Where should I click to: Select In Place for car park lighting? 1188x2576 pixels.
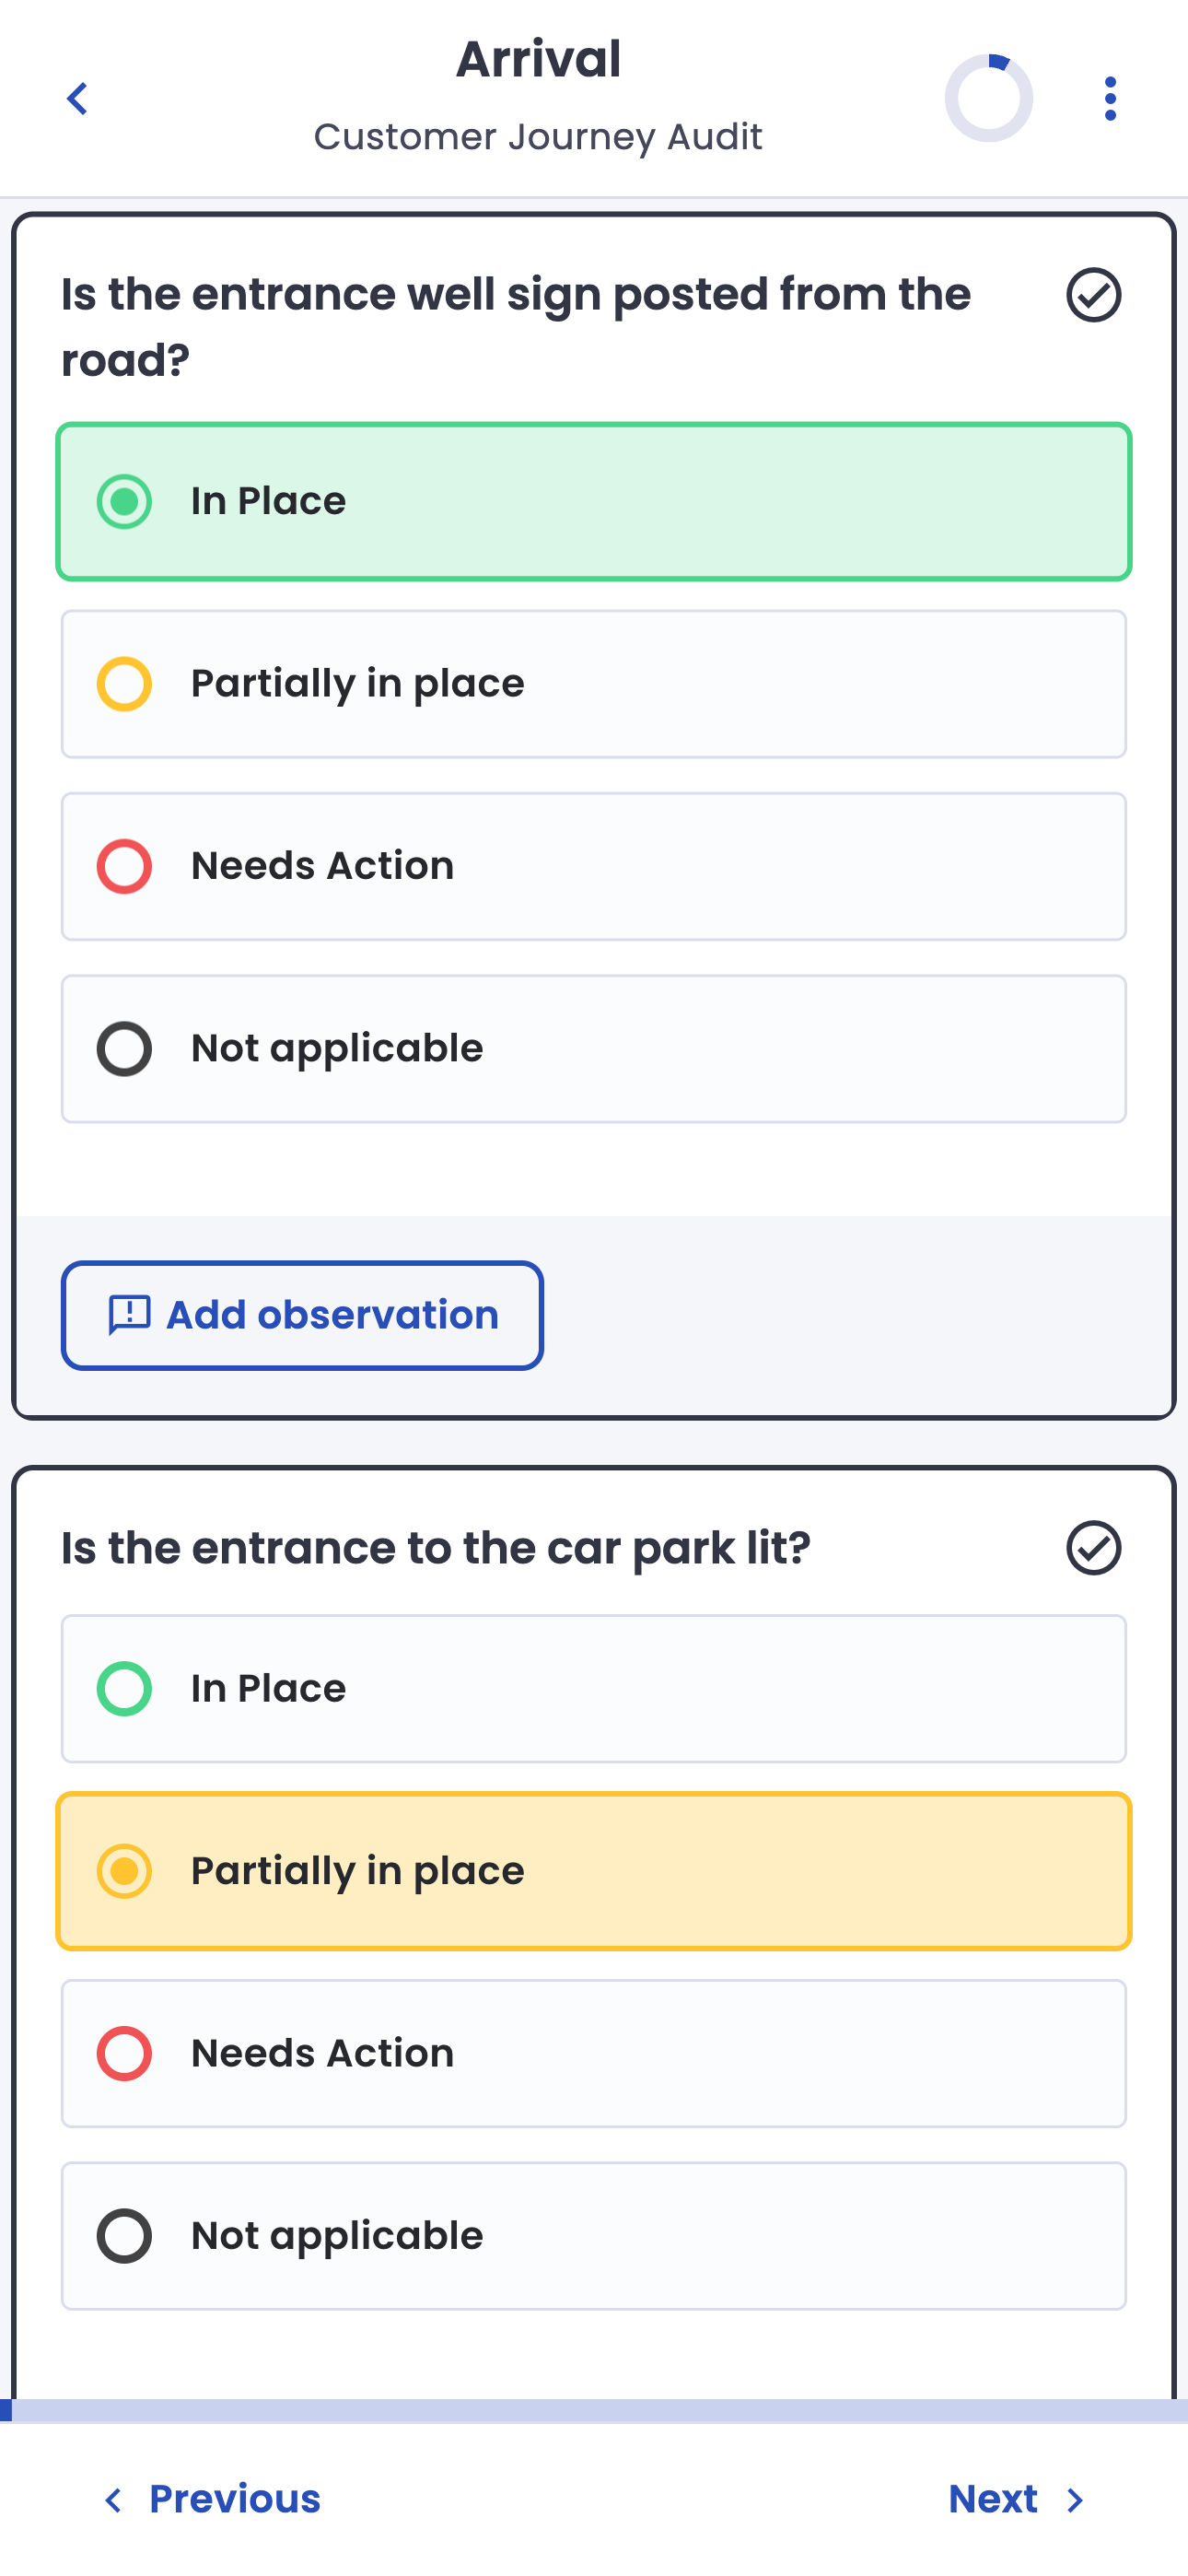593,1688
